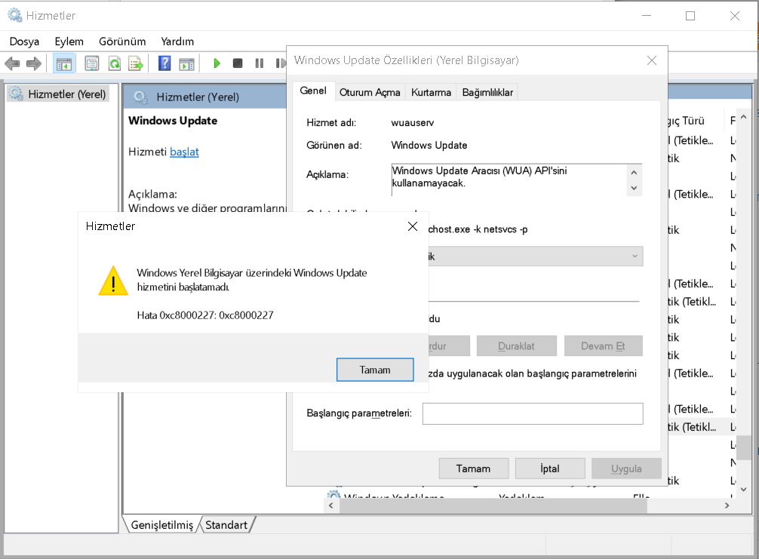Click the Hata 0xc8000227 error text

click(x=205, y=315)
